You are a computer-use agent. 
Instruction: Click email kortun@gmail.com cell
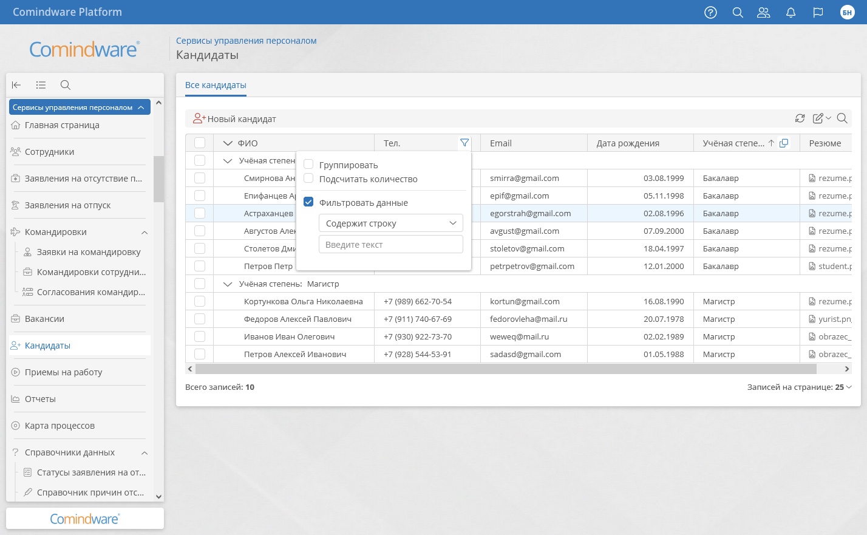(x=534, y=301)
